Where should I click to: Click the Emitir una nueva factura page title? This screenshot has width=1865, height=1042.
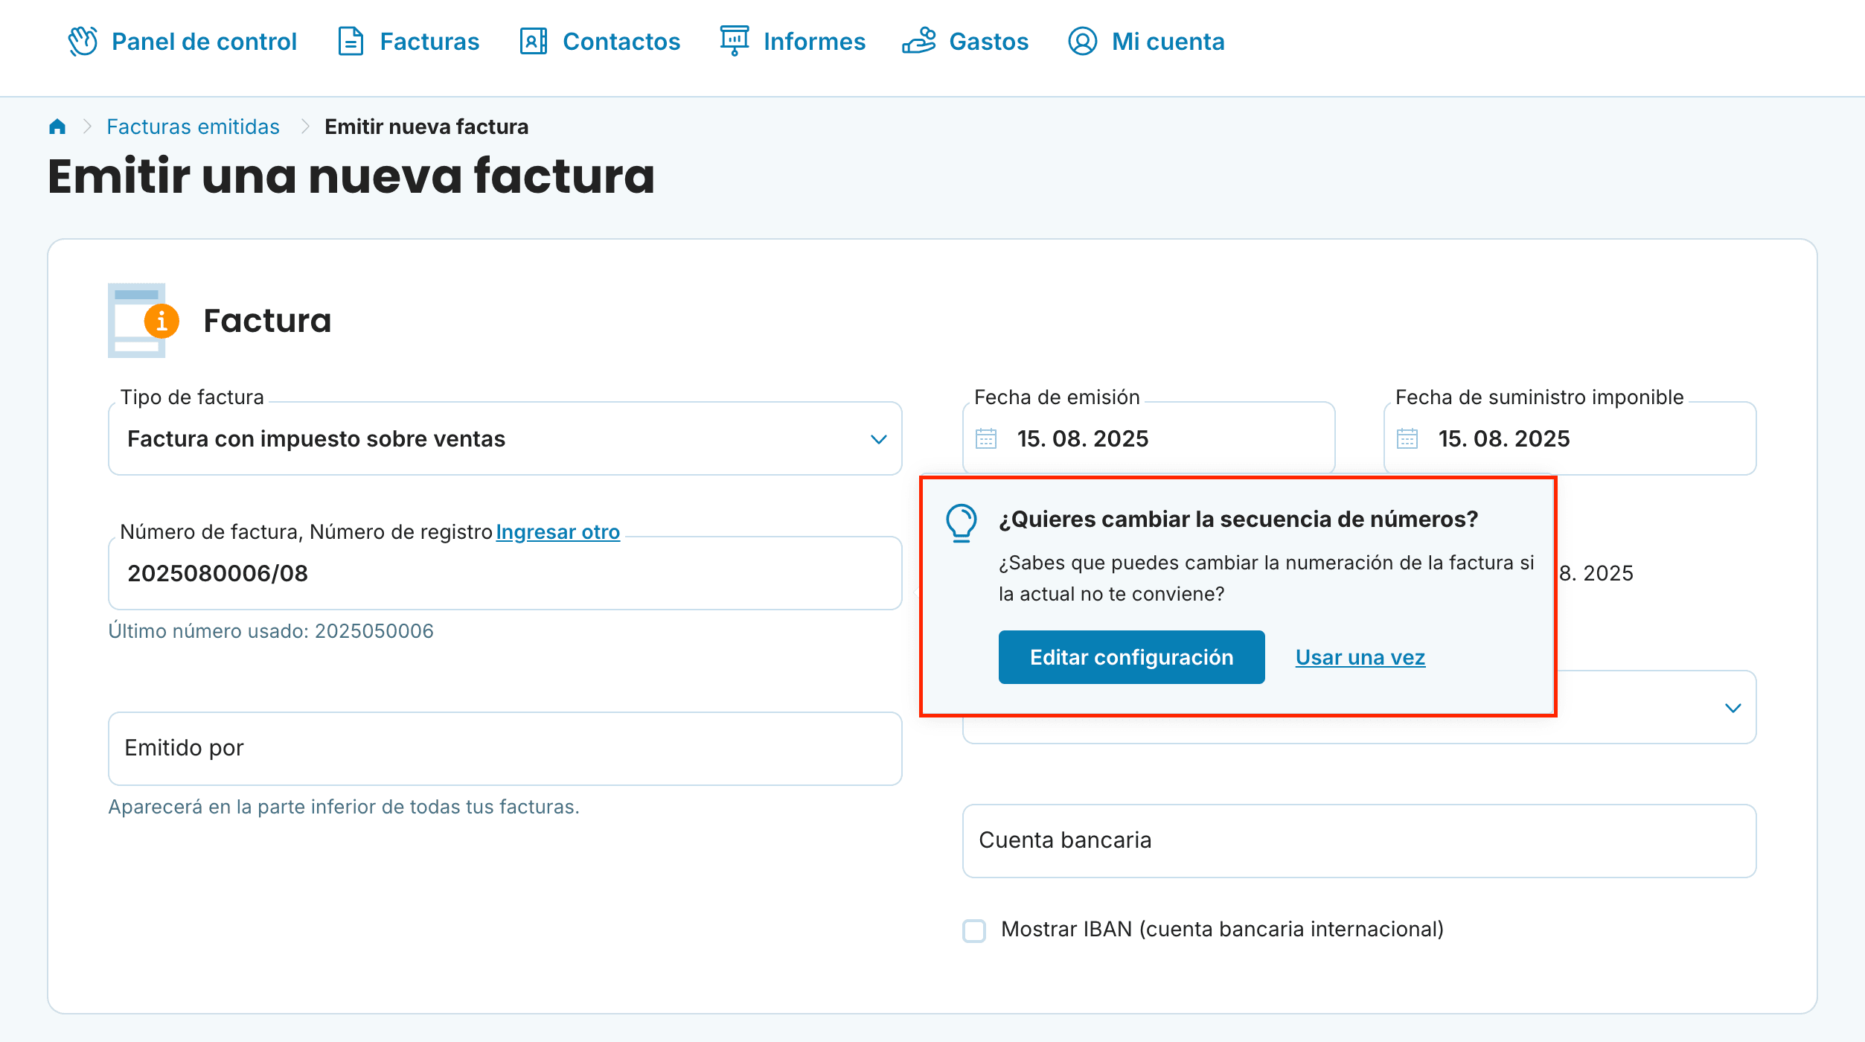click(351, 176)
